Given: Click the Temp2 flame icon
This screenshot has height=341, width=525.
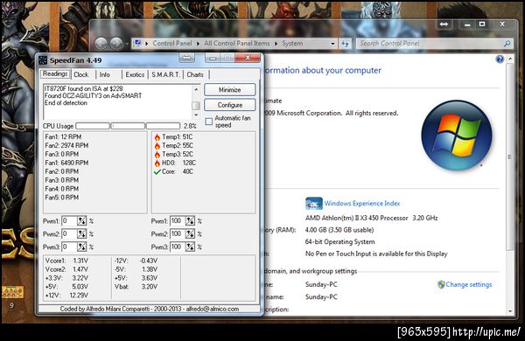Looking at the screenshot, I should point(157,145).
